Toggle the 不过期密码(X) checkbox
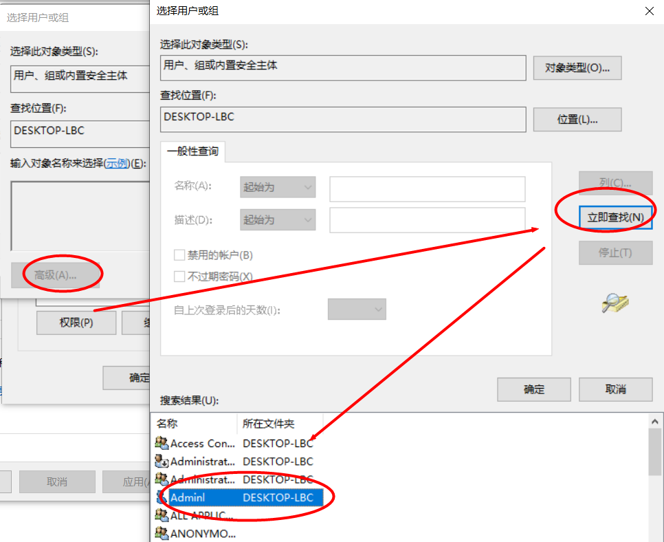The height and width of the screenshot is (542, 664). click(x=180, y=277)
